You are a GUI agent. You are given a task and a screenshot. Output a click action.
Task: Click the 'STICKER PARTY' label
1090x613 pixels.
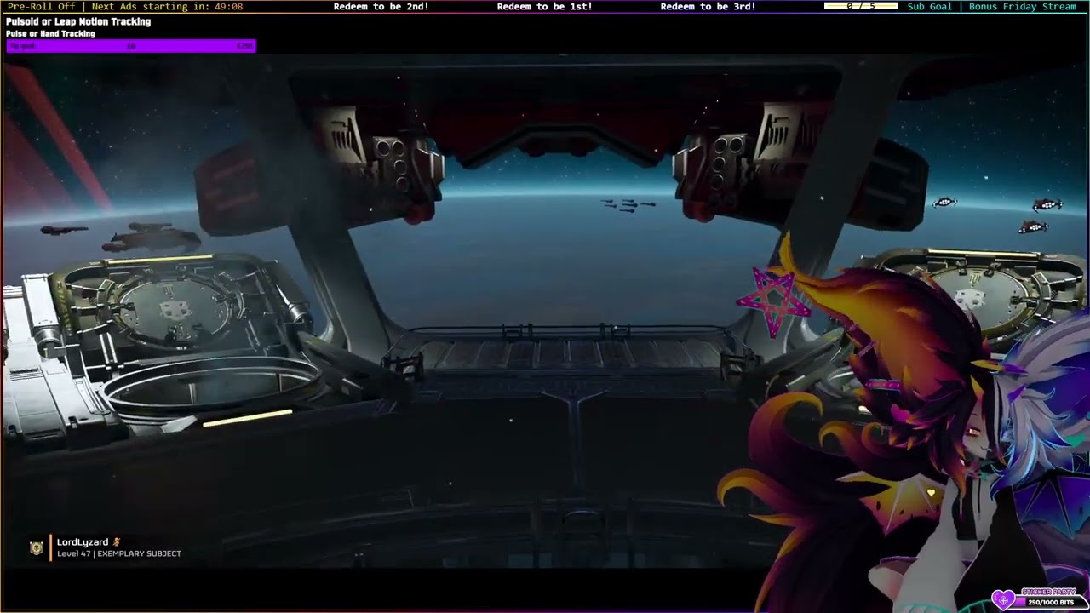[x=1048, y=592]
